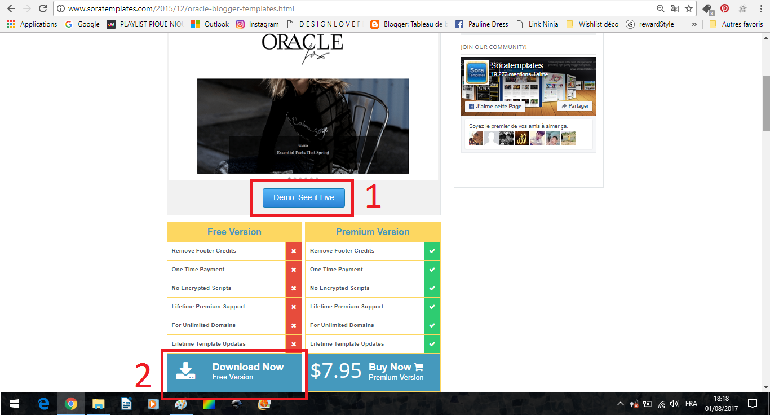
Task: Expand hidden bookmarks with the chevron
Action: 694,24
